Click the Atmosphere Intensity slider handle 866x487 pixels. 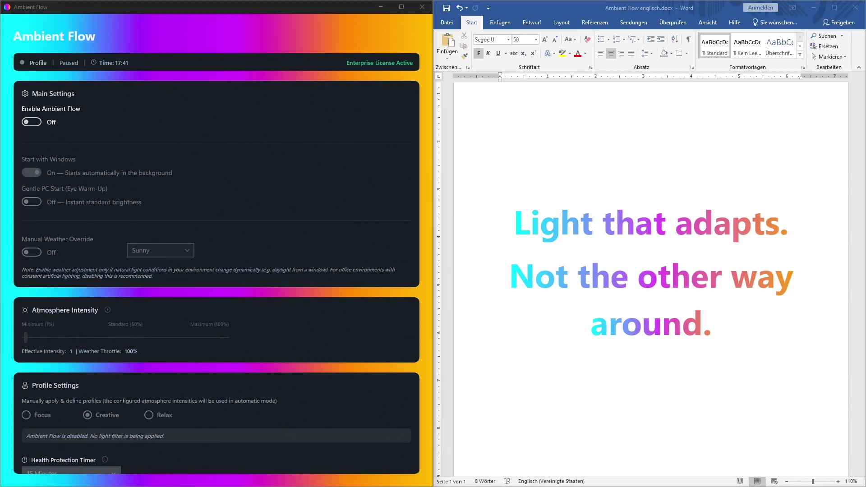pos(26,337)
